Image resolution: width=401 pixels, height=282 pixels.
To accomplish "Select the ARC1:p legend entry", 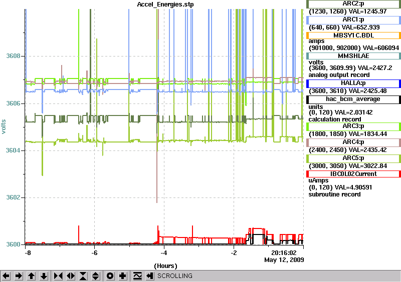I will (353, 19).
